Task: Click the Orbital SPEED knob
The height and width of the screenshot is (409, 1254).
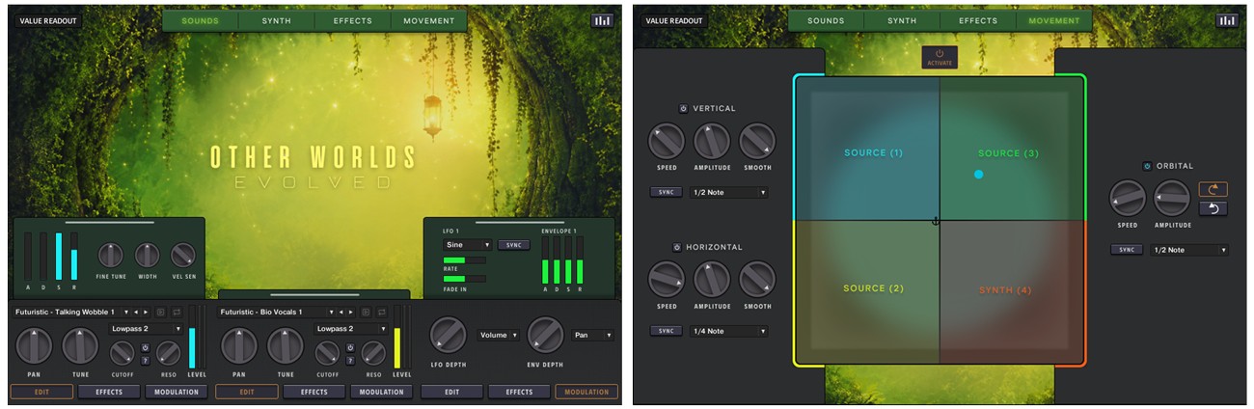Action: pyautogui.click(x=1127, y=198)
